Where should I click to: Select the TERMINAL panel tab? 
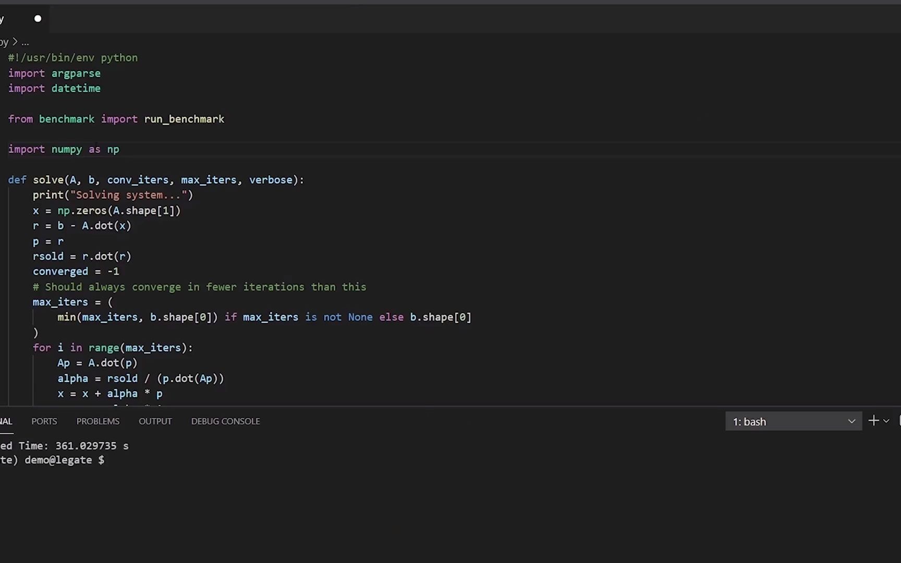[x=6, y=421]
